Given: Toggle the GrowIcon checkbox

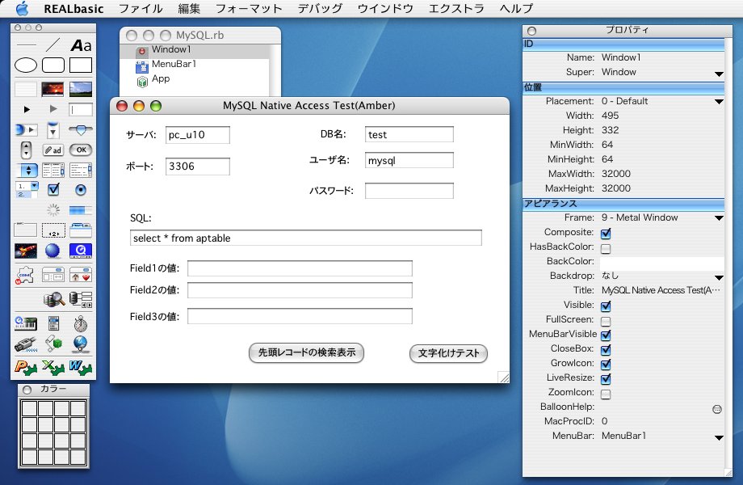Looking at the screenshot, I should [x=606, y=365].
